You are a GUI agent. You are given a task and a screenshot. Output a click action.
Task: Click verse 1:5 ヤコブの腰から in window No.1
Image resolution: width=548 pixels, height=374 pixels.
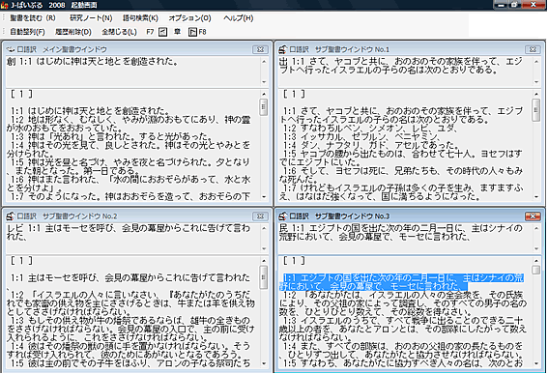coord(400,158)
